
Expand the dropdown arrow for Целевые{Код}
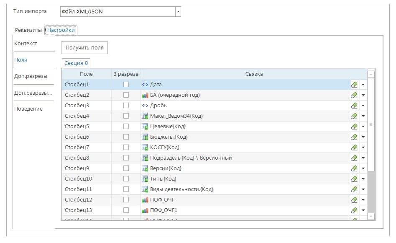pos(363,127)
